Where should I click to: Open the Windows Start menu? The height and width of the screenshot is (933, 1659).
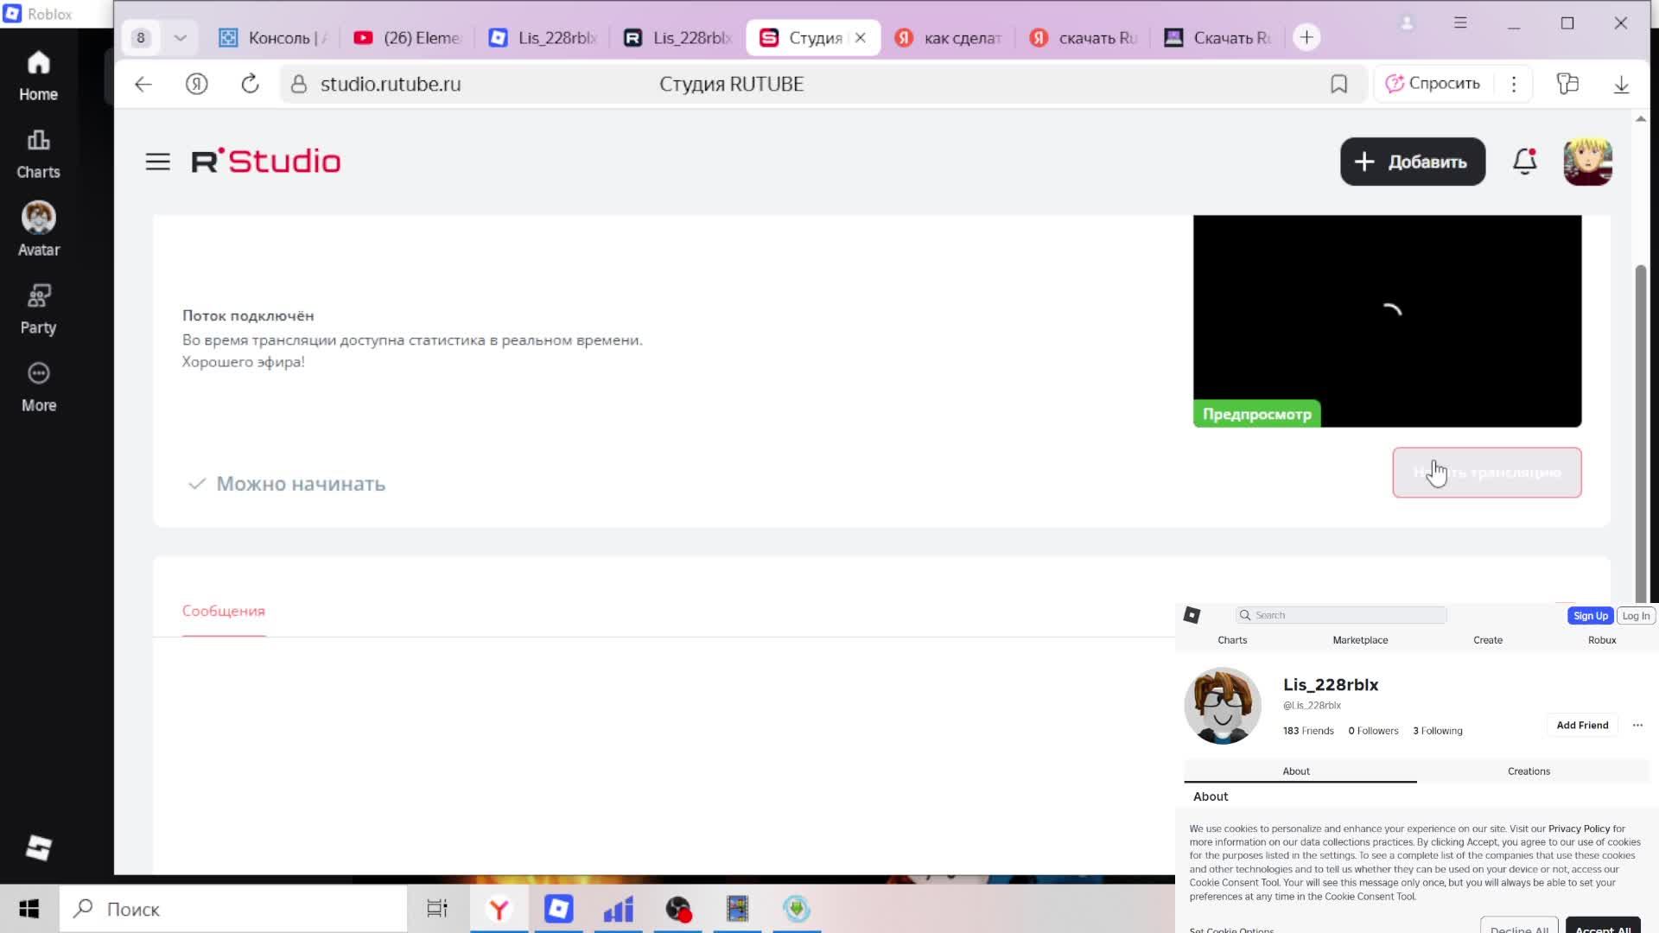click(29, 909)
